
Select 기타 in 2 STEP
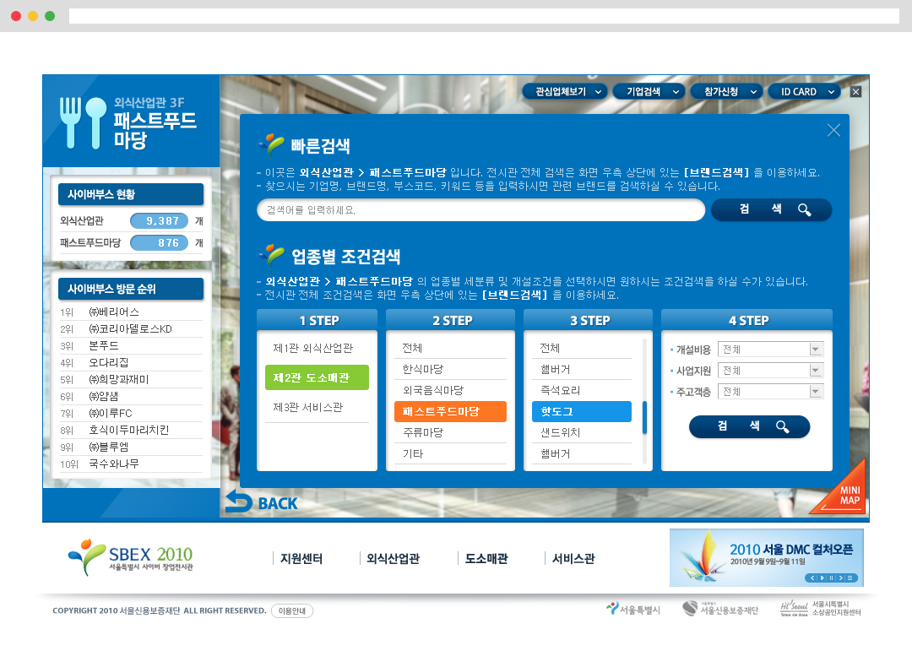point(450,453)
